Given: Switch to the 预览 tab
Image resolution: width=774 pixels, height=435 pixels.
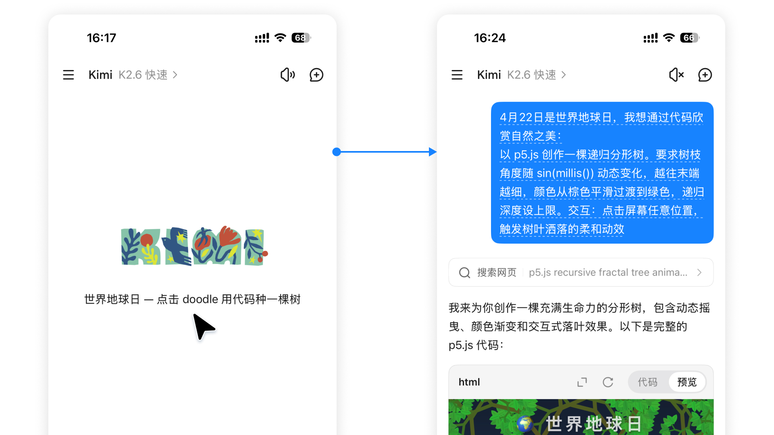Looking at the screenshot, I should pos(687,382).
